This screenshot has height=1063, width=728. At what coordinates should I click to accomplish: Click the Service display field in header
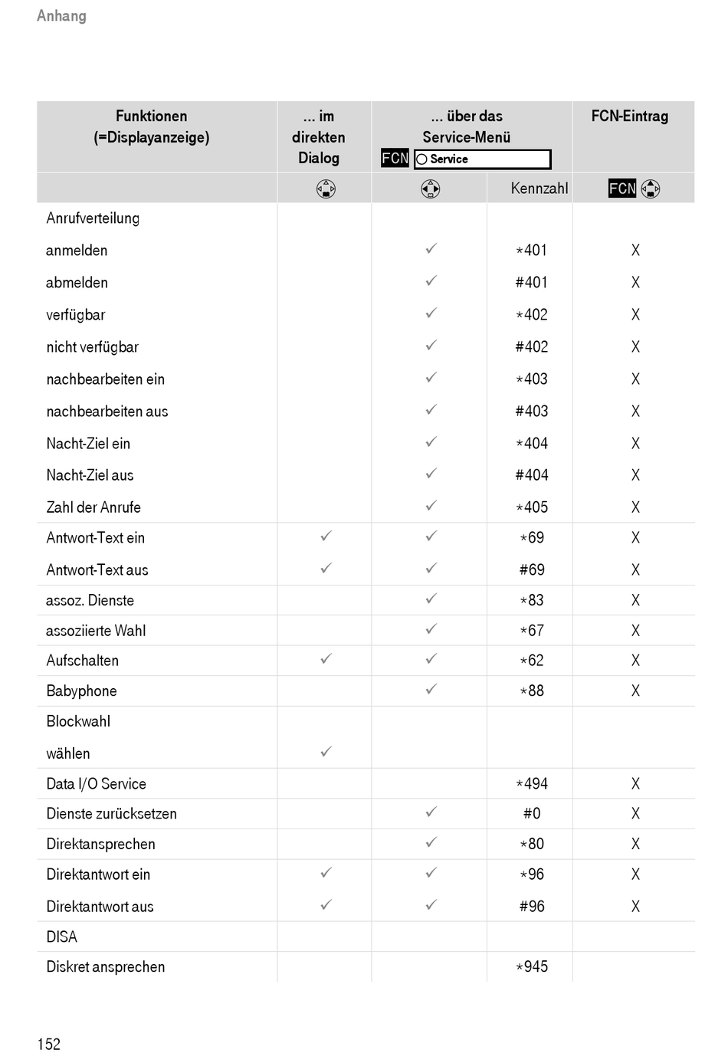point(482,159)
